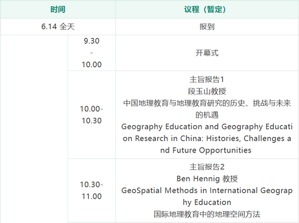This screenshot has width=299, height=223.
Task: Select the 报到 agenda cell
Action: 207,27
